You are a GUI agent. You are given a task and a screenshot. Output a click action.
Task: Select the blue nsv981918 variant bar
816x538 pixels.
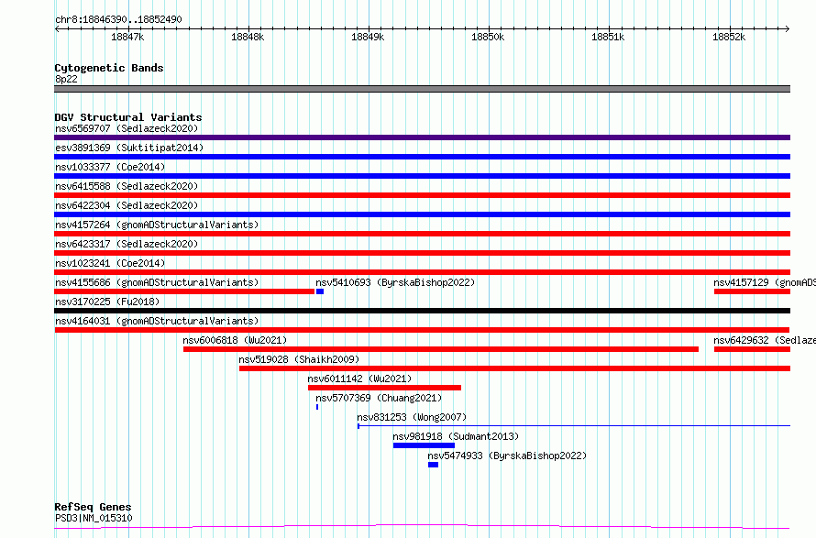point(425,445)
